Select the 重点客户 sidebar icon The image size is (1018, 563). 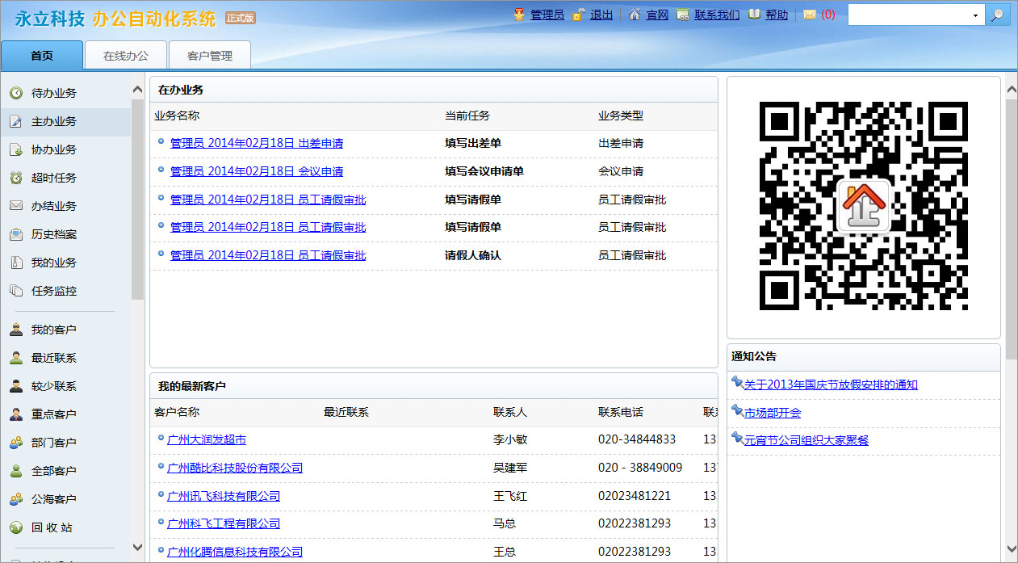[16, 414]
